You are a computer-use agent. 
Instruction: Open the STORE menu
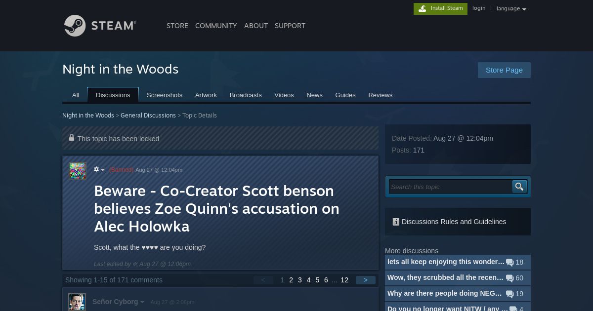tap(177, 26)
